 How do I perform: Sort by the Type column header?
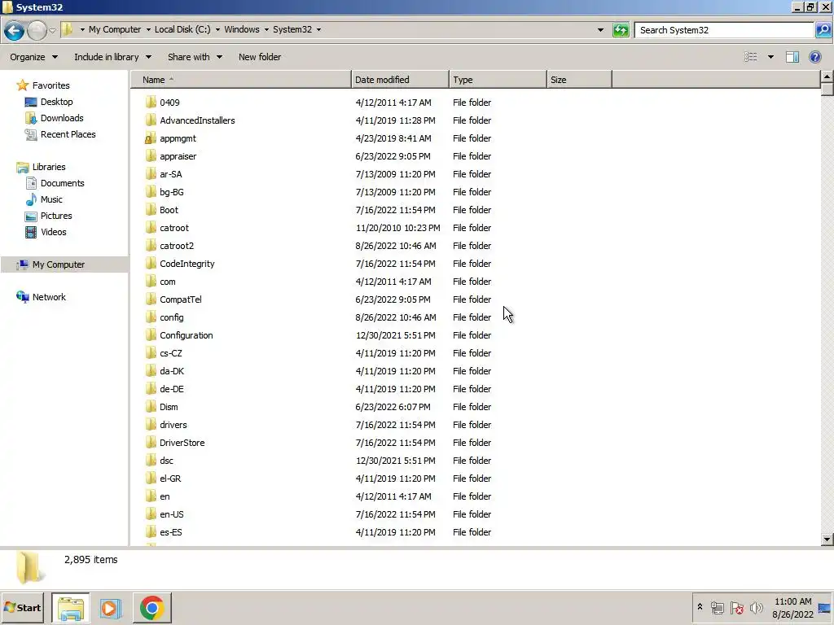[498, 80]
